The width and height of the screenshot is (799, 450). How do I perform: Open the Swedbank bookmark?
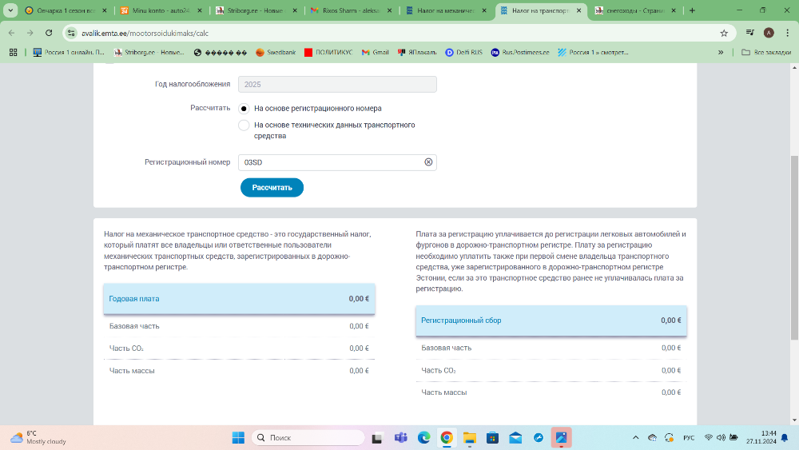(276, 52)
